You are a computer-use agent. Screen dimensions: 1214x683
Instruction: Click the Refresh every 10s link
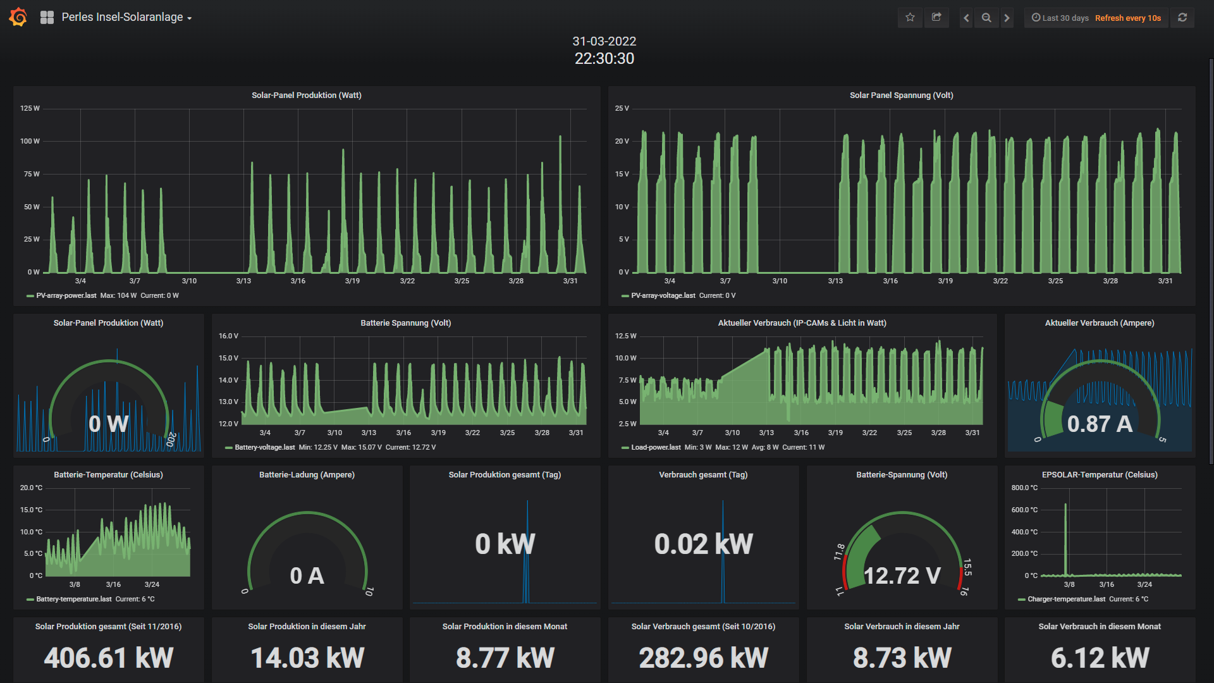coord(1128,18)
